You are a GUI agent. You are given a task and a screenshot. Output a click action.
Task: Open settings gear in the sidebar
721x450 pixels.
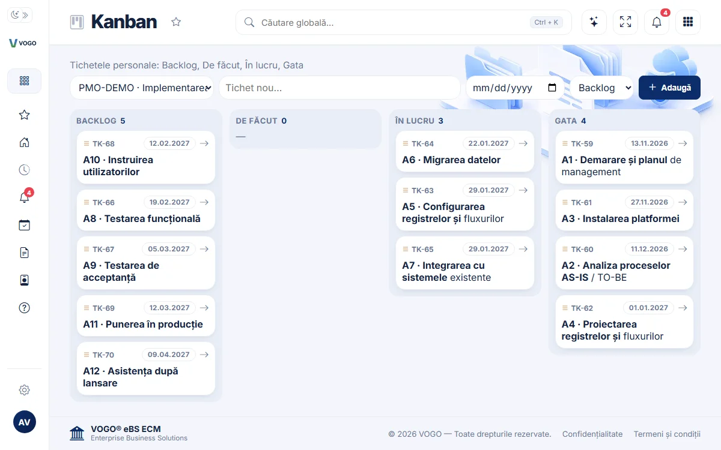pyautogui.click(x=24, y=390)
